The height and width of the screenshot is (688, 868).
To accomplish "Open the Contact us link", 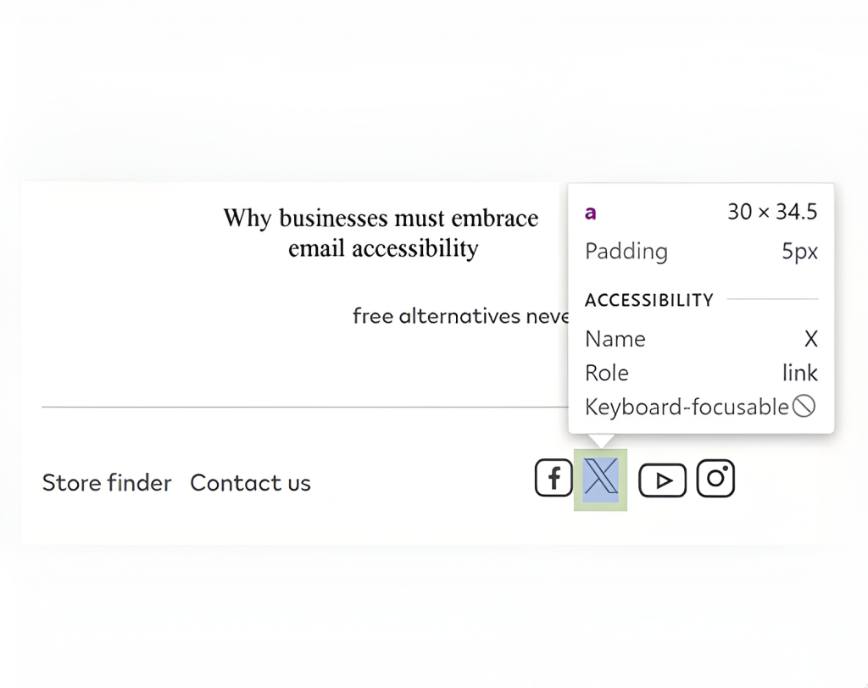I will [x=250, y=483].
